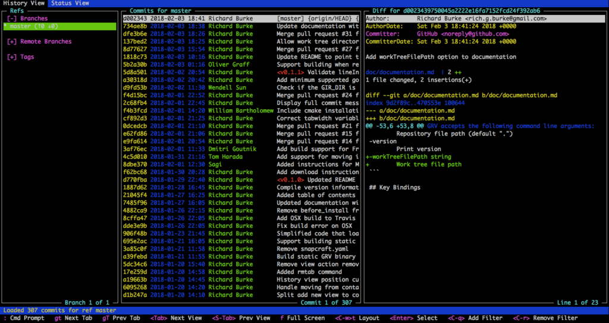Select commit 0dcedcb Merge pull request #21
The image size is (609, 323).
(241, 126)
